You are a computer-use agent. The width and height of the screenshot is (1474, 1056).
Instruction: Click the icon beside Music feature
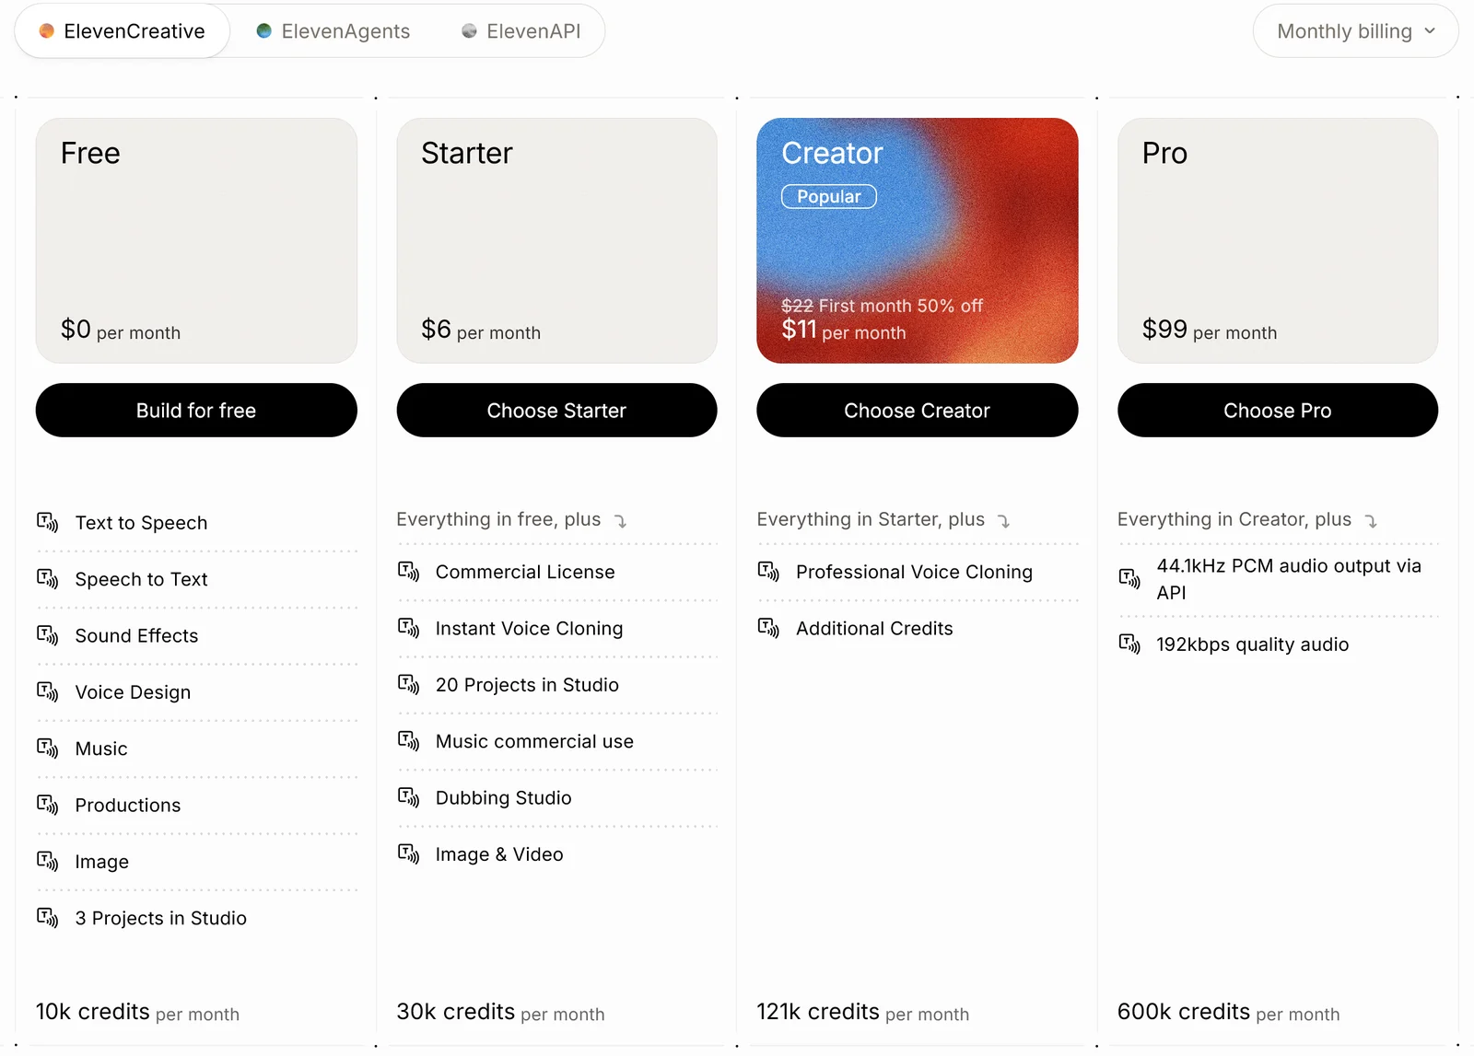coord(48,748)
